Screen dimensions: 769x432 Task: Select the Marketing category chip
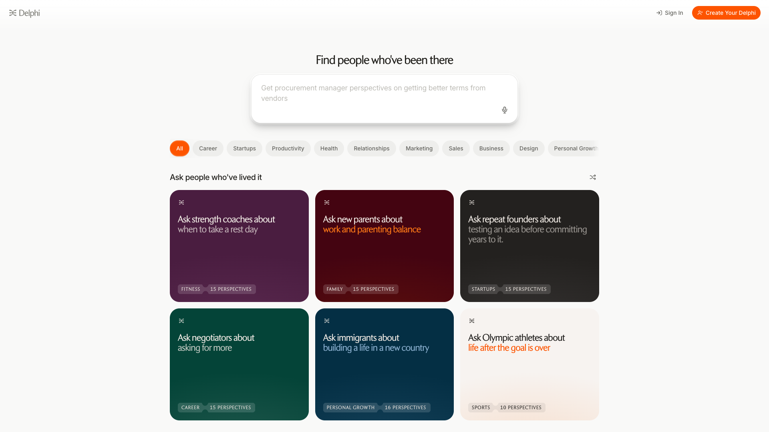click(419, 148)
